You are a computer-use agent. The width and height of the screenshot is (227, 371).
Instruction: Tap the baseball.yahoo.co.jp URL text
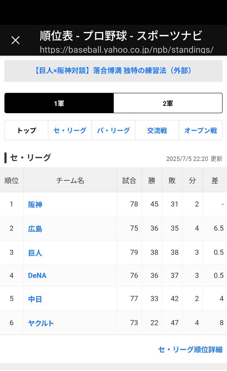click(126, 50)
